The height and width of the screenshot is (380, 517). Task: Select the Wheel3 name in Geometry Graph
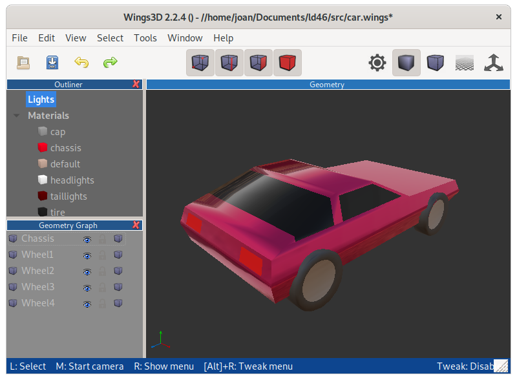(x=37, y=287)
